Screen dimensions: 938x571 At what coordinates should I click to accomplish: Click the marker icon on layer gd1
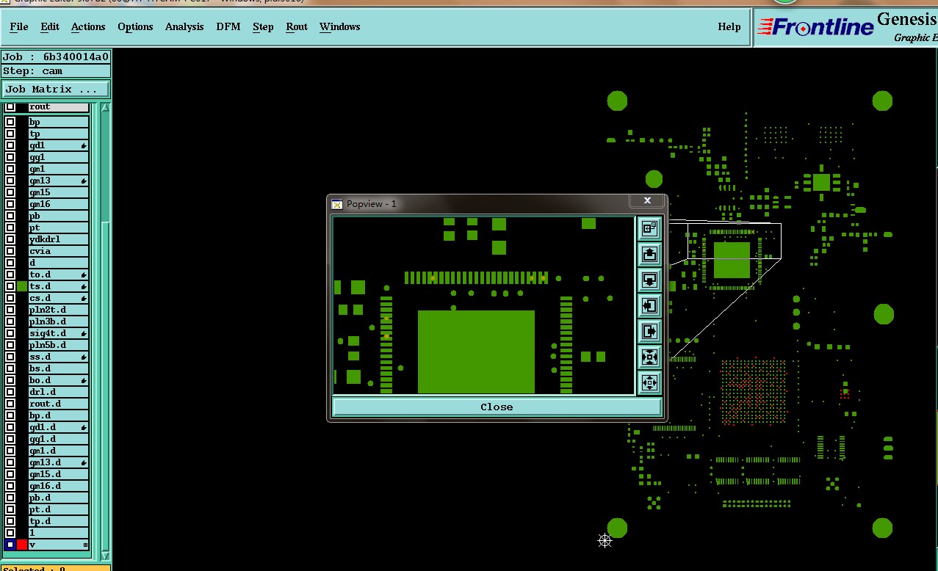point(84,145)
